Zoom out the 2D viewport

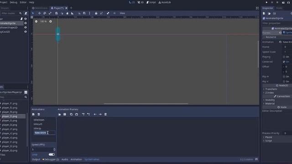(36, 21)
